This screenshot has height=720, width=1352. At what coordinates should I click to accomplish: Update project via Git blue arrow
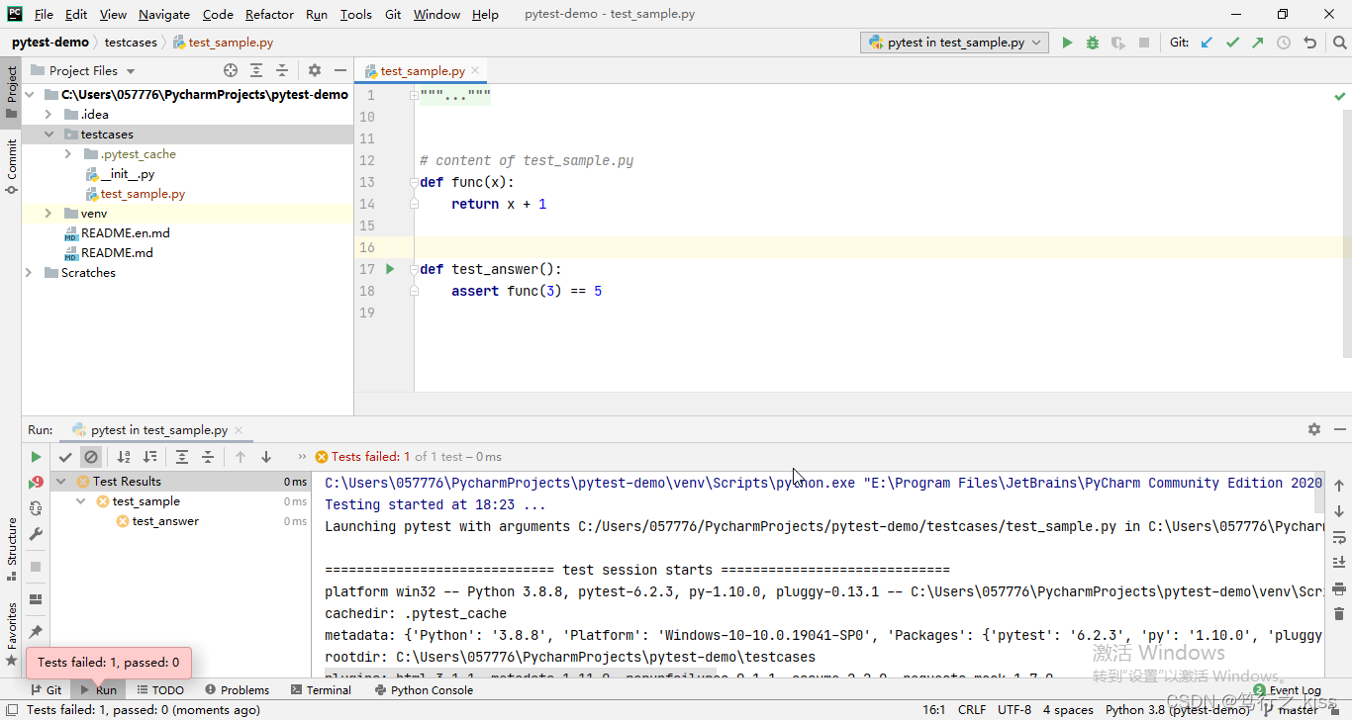[1207, 43]
